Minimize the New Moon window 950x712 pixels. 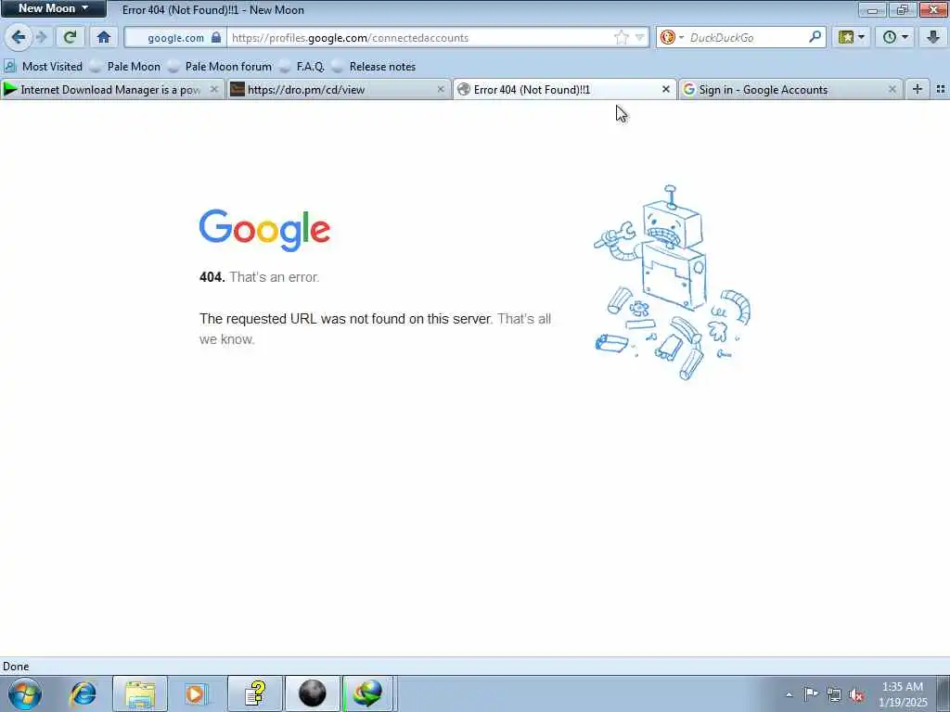click(x=872, y=9)
